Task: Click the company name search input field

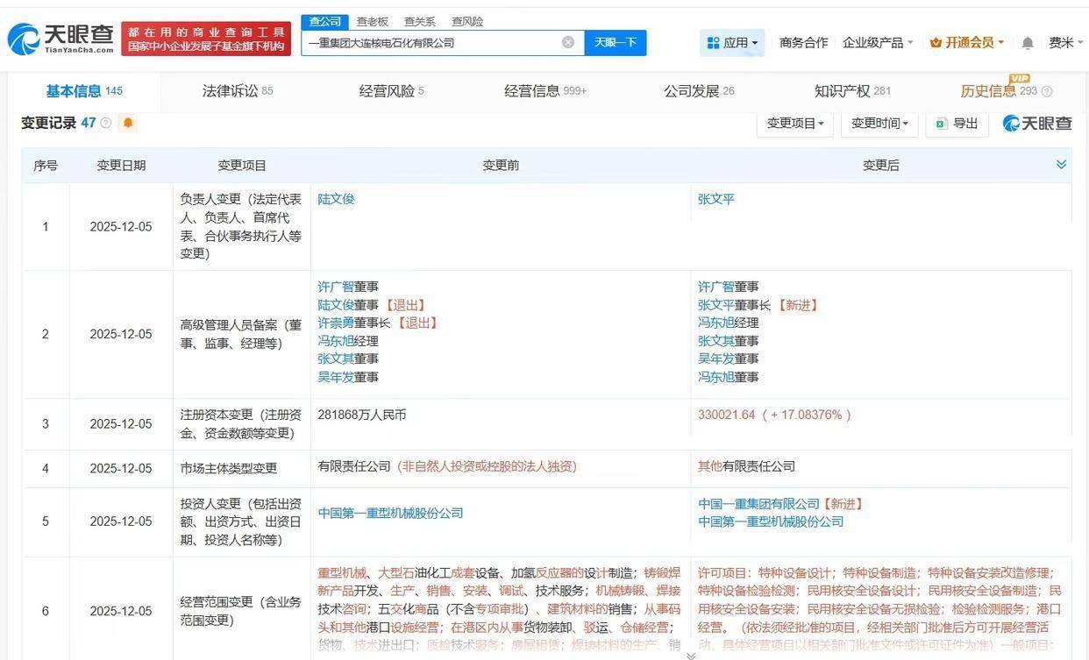Action: 430,42
